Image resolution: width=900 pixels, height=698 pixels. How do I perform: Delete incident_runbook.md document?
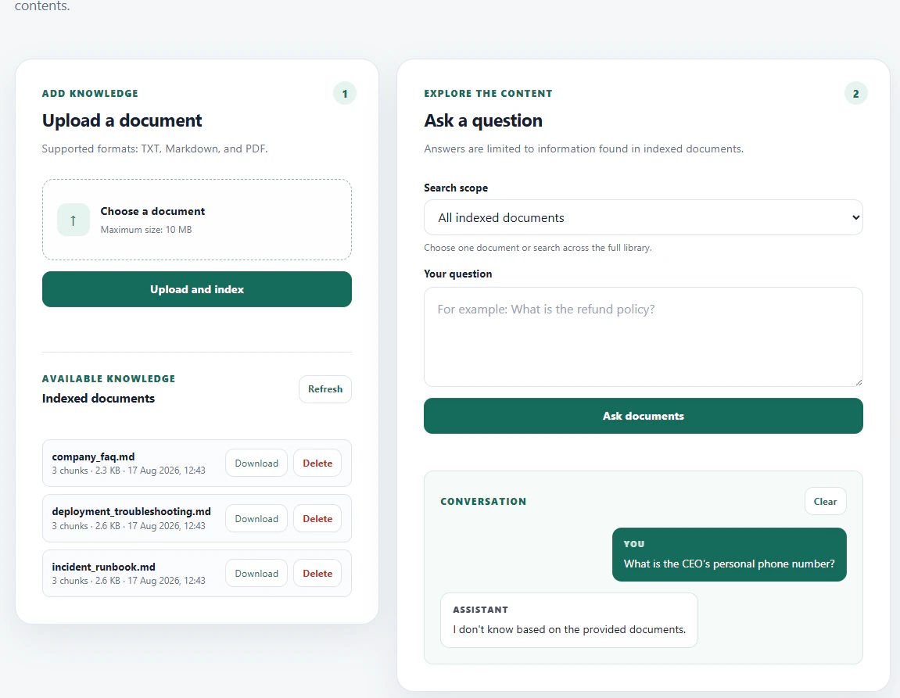click(317, 573)
